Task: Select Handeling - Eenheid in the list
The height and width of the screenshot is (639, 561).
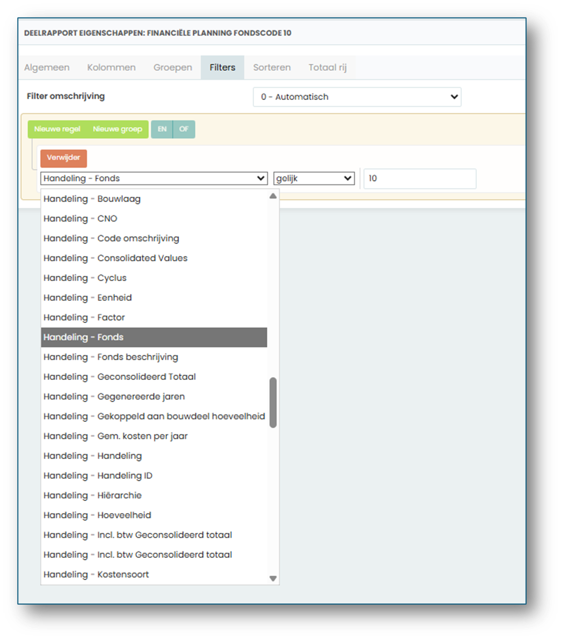Action: tap(154, 298)
